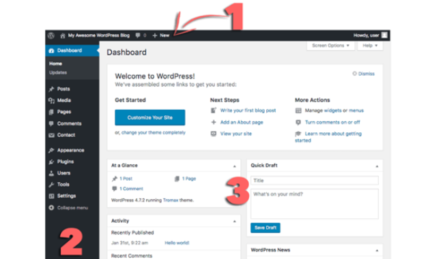Click the pushpin icon beside 1 Post

coord(115,179)
